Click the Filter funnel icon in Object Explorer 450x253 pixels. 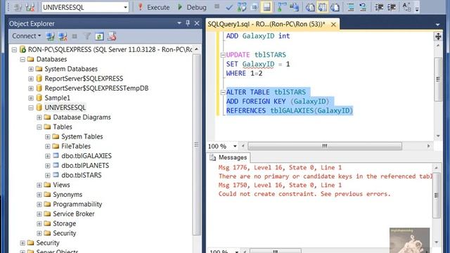pyautogui.click(x=87, y=37)
